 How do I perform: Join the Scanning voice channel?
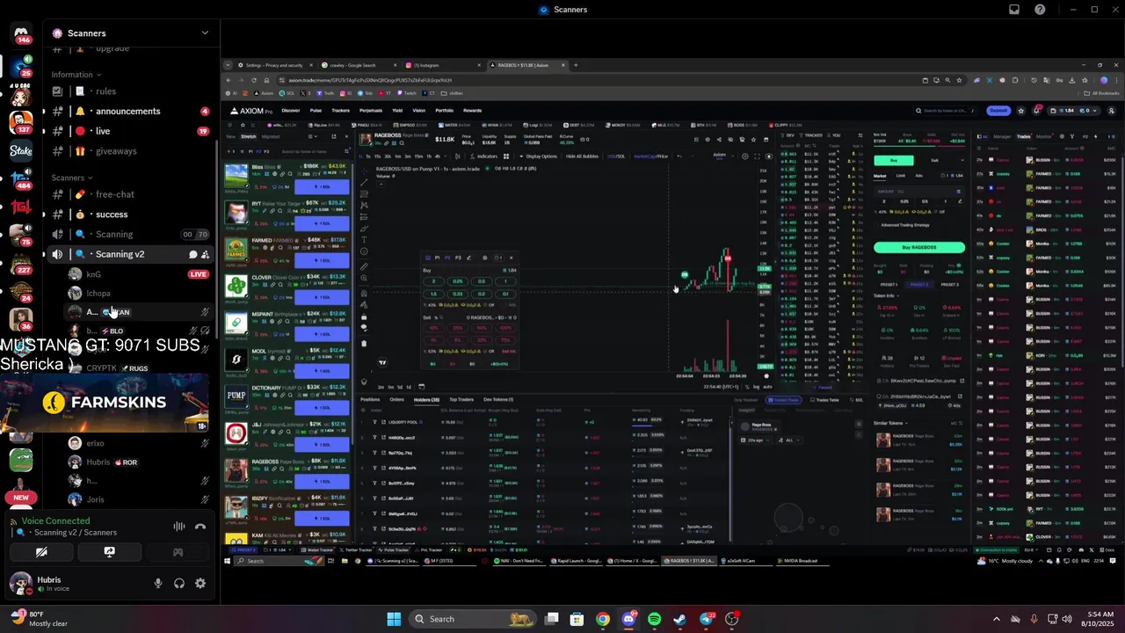click(x=132, y=235)
